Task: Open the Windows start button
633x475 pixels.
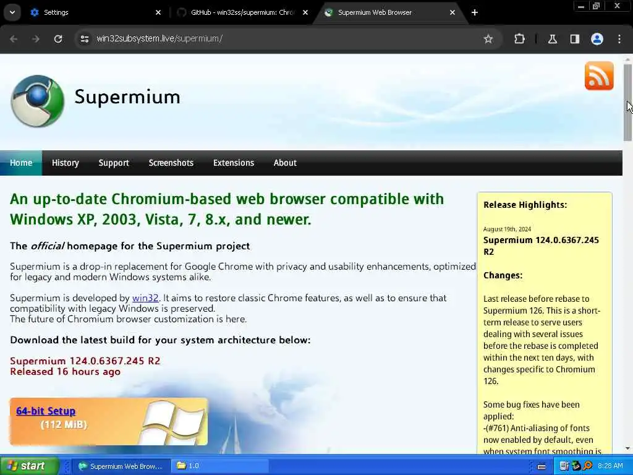Action: click(28, 466)
